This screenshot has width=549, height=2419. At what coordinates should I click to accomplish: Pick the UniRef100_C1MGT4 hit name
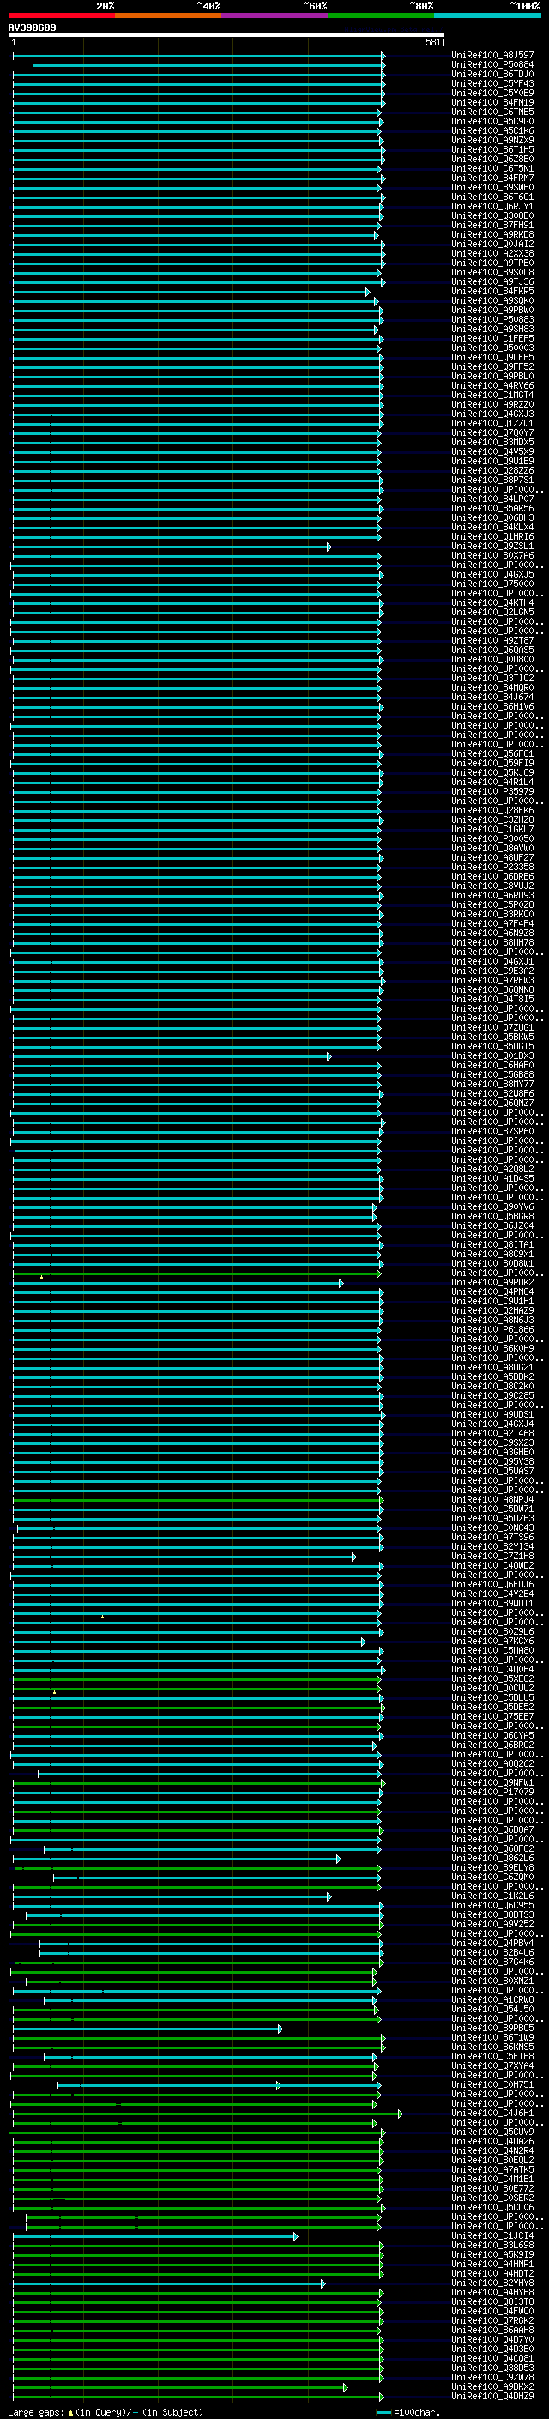tap(492, 396)
